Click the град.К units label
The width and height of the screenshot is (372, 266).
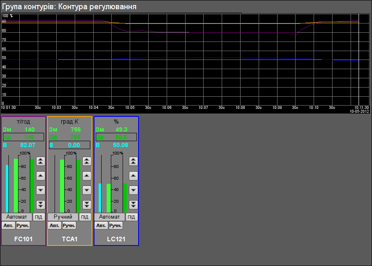click(x=70, y=121)
